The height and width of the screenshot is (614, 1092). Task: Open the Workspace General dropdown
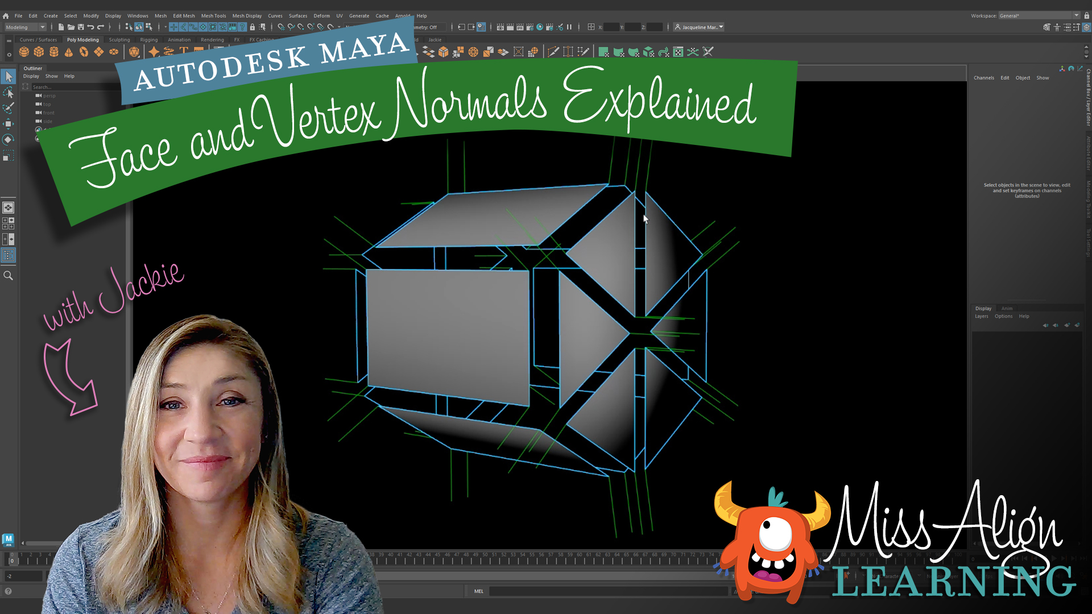click(1039, 16)
